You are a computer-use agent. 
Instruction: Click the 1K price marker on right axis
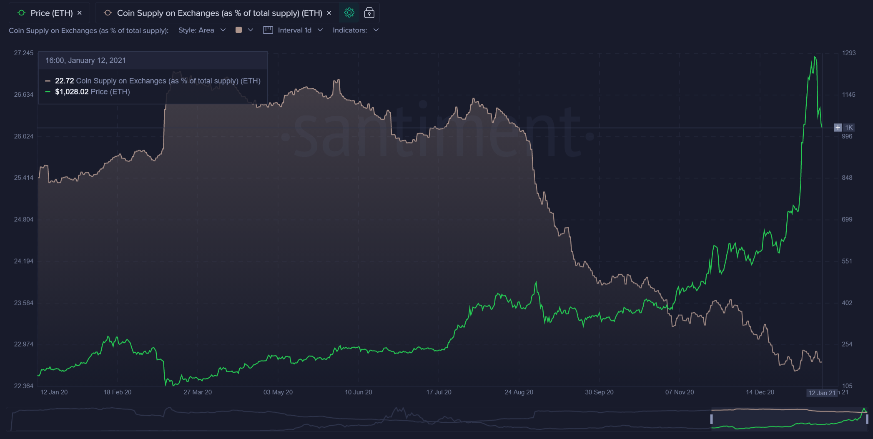coord(849,128)
